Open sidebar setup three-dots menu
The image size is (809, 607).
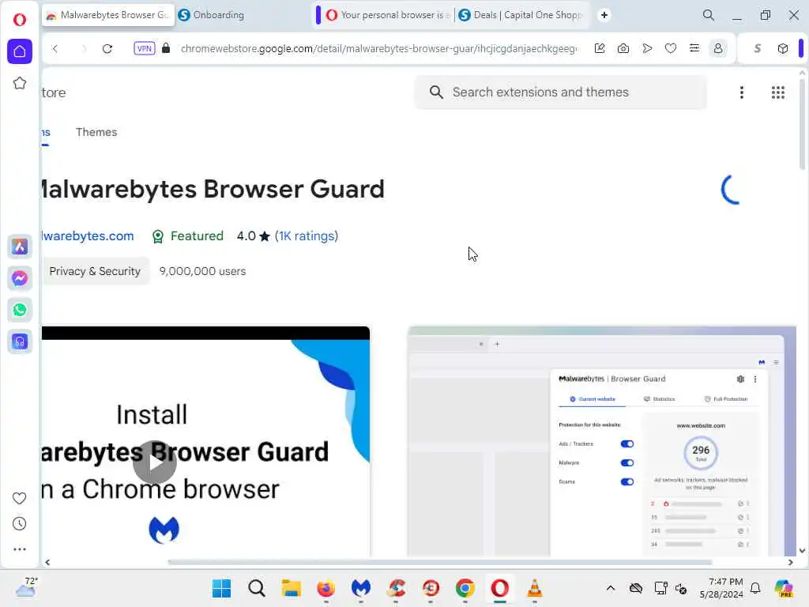coord(19,549)
